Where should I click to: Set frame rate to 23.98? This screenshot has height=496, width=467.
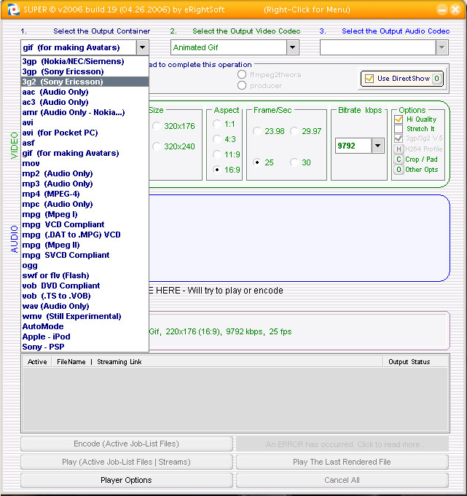tap(257, 131)
